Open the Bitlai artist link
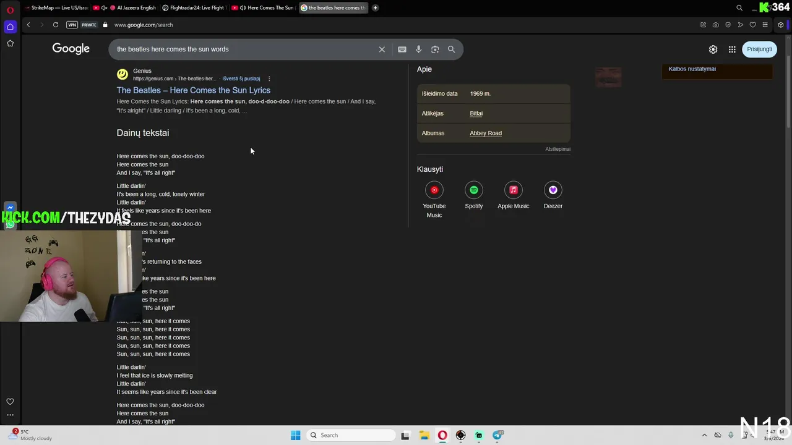Image resolution: width=792 pixels, height=445 pixels. pos(476,113)
